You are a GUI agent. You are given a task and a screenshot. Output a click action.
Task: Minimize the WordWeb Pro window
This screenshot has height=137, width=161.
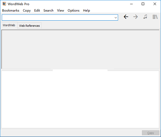pos(131,4)
